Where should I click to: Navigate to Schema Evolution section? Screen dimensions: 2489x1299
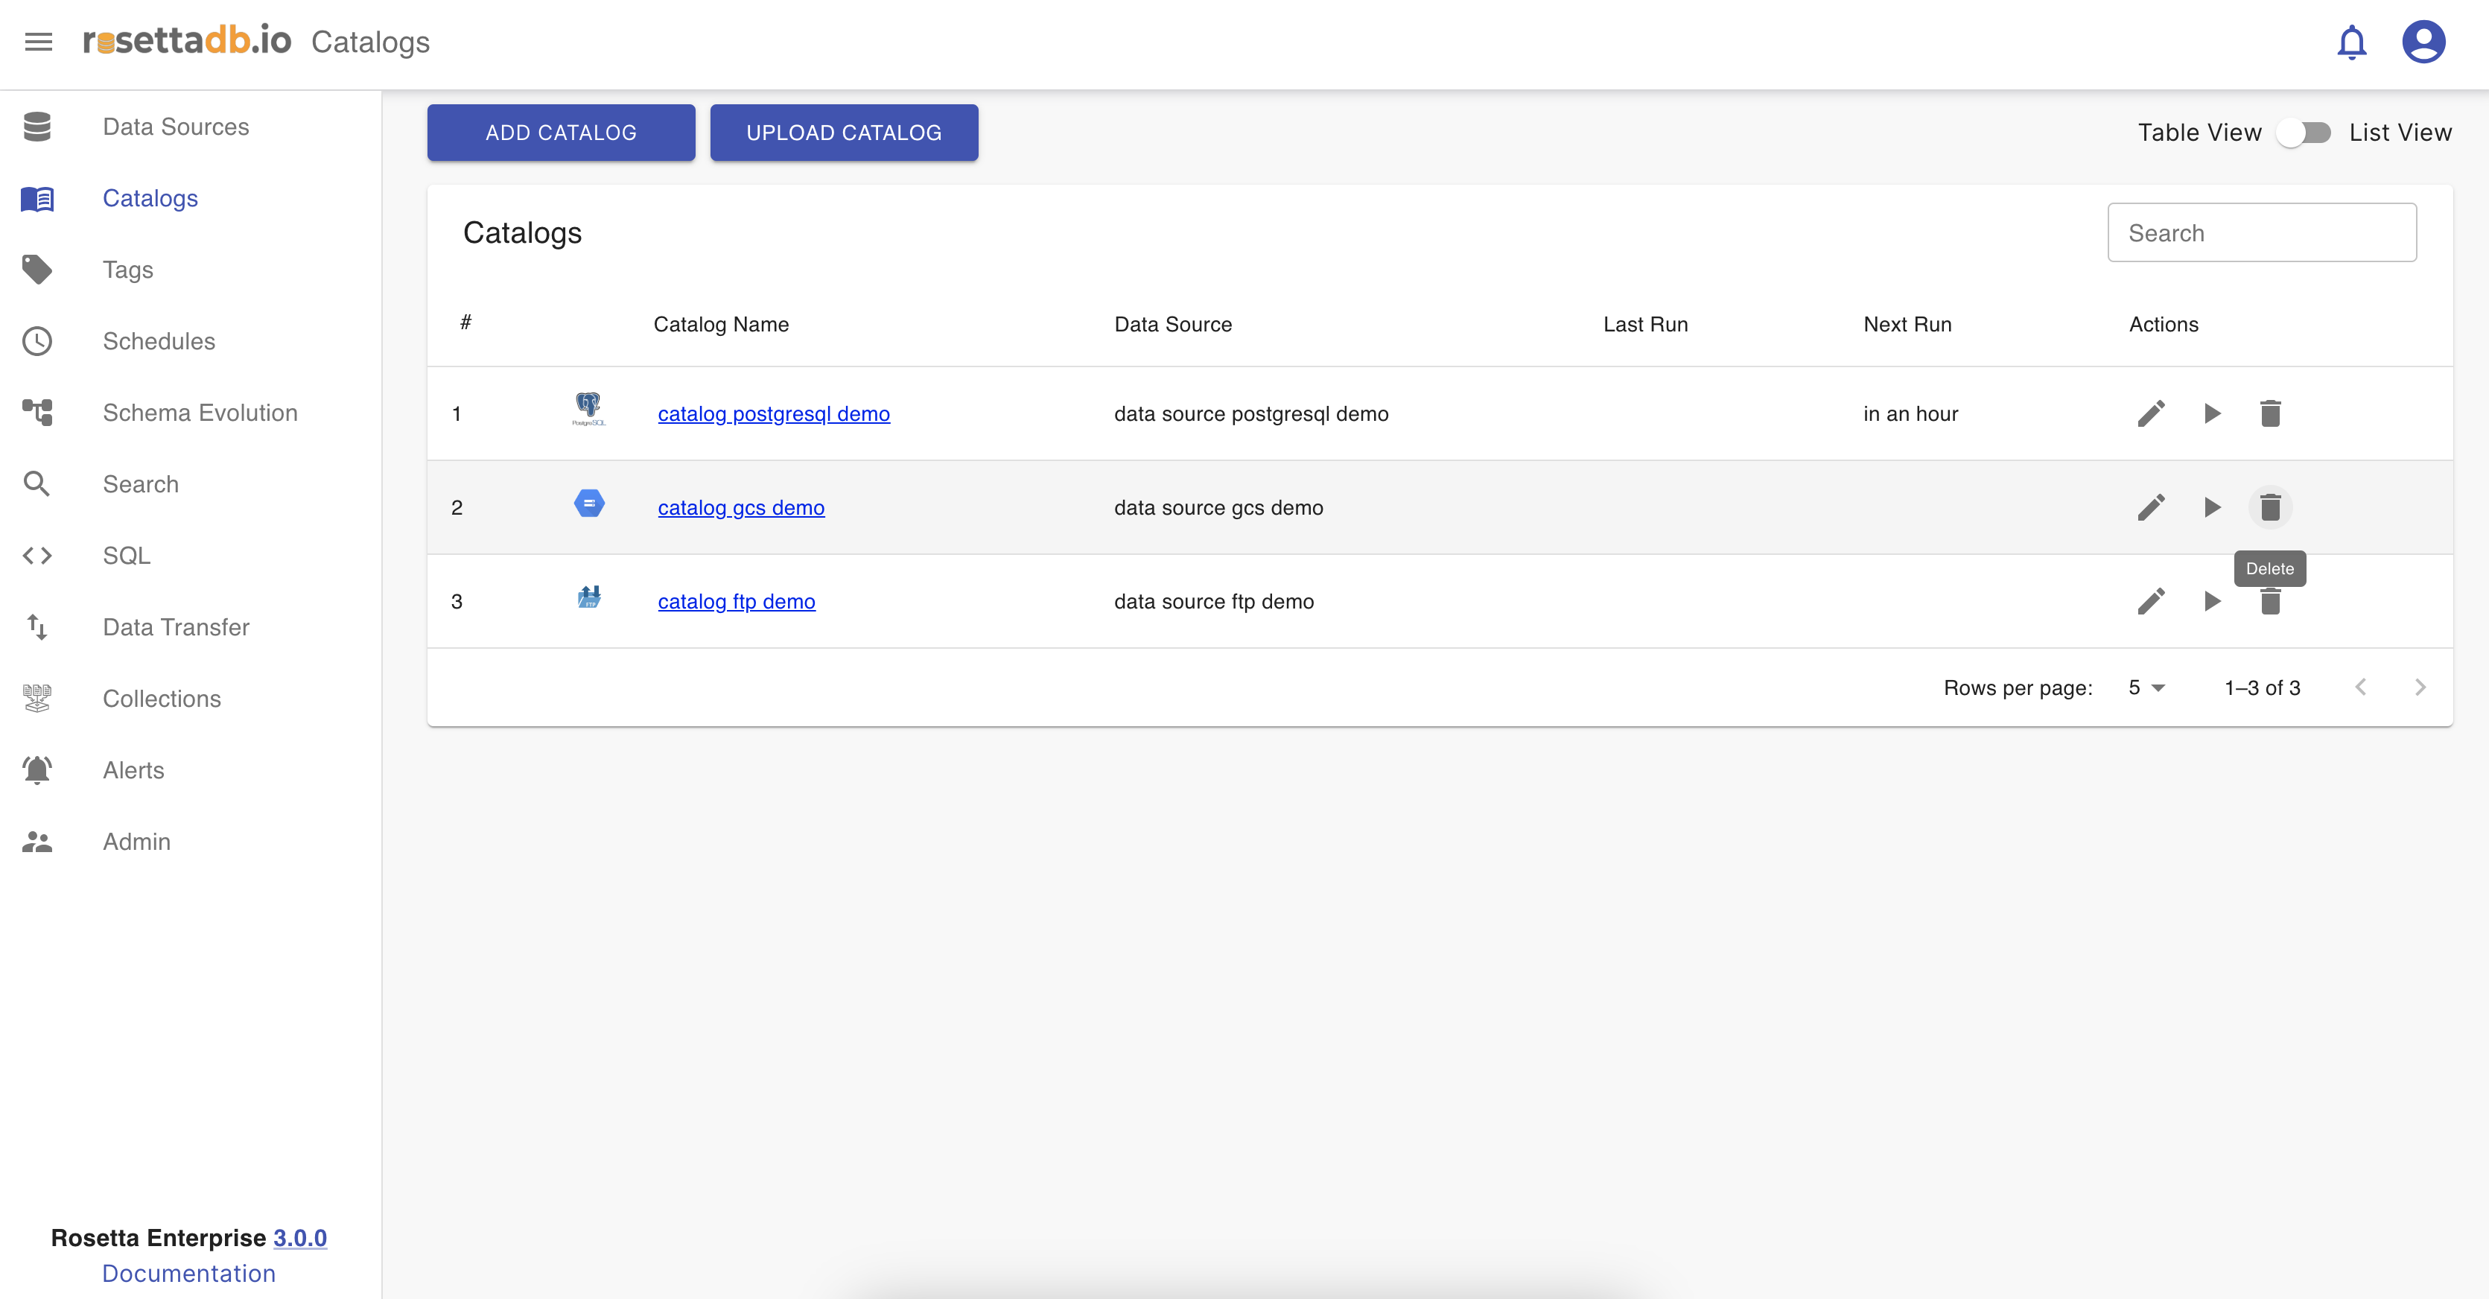click(200, 413)
